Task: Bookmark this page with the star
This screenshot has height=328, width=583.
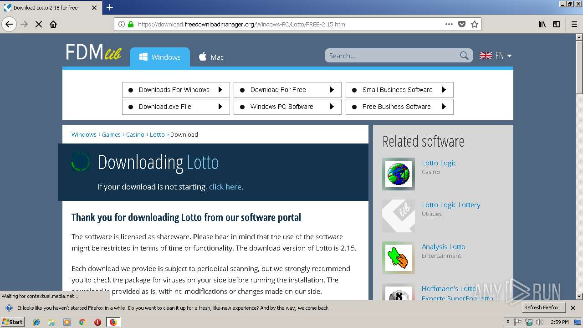Action: pos(475,24)
